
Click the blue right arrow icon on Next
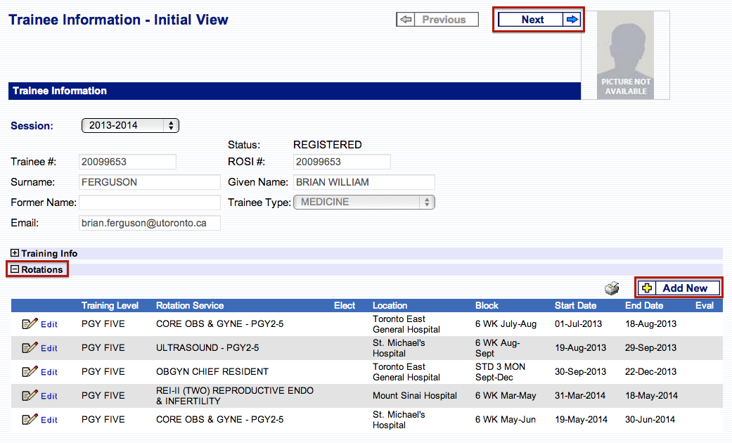[572, 20]
